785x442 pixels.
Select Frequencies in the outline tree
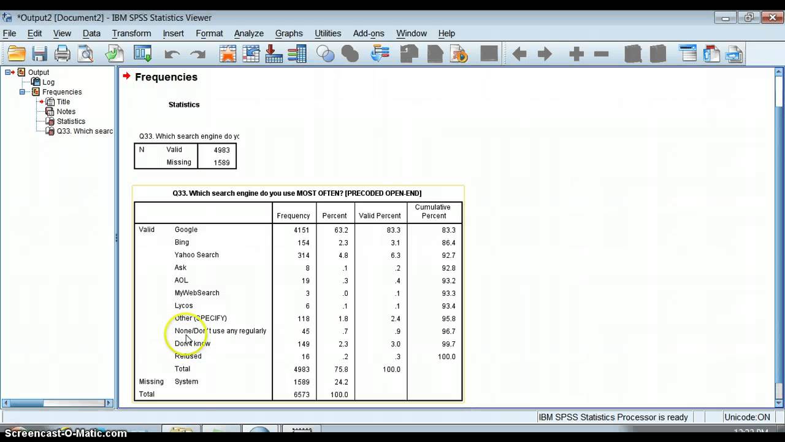click(62, 92)
